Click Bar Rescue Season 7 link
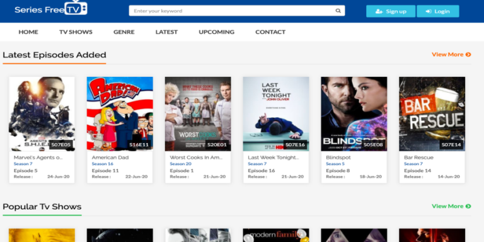Image resolution: width=484 pixels, height=242 pixels. pyautogui.click(x=413, y=164)
